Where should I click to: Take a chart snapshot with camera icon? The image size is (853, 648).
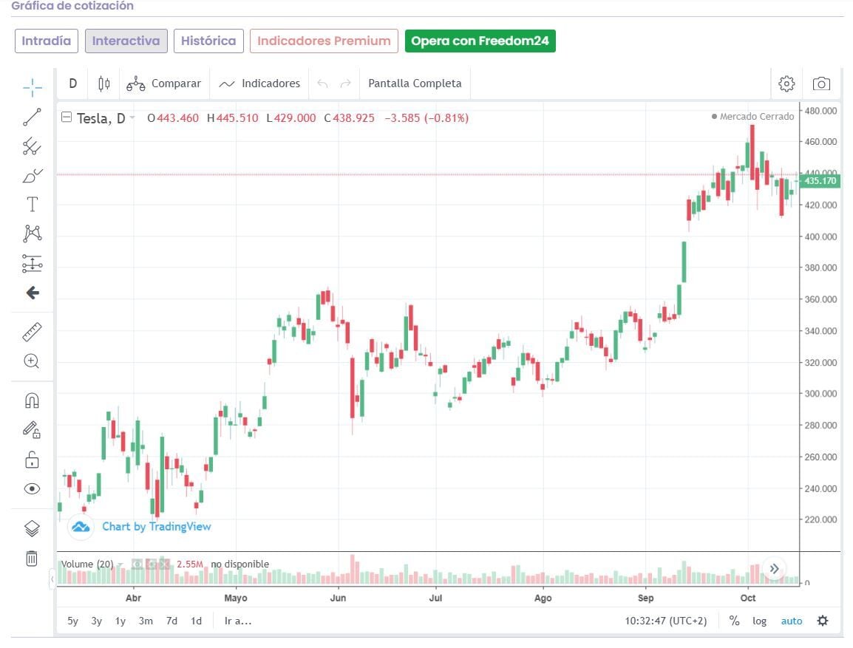click(821, 83)
